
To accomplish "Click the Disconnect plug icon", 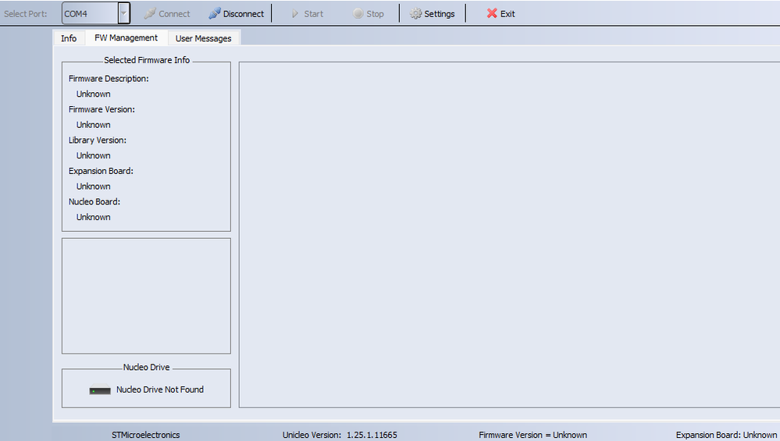I will coord(215,13).
